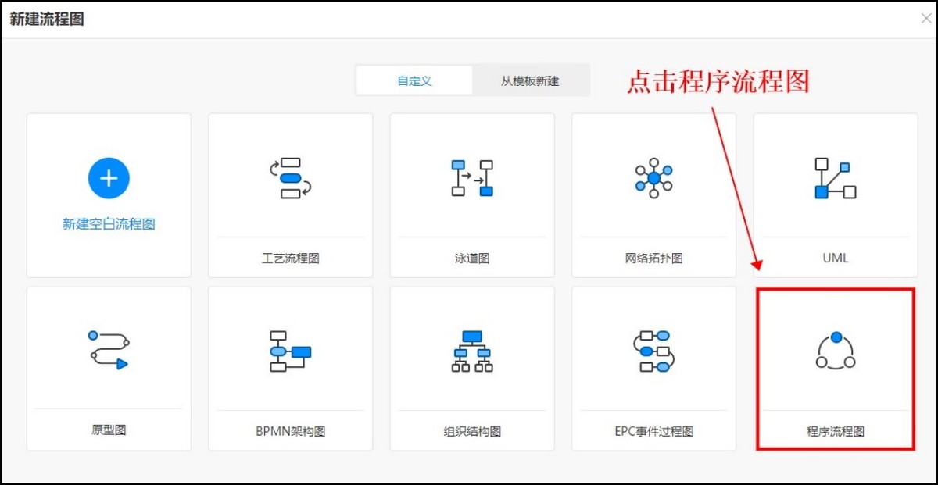Click the blue plus icon to create blank flowchart
Viewport: 938px width, 485px height.
(109, 178)
